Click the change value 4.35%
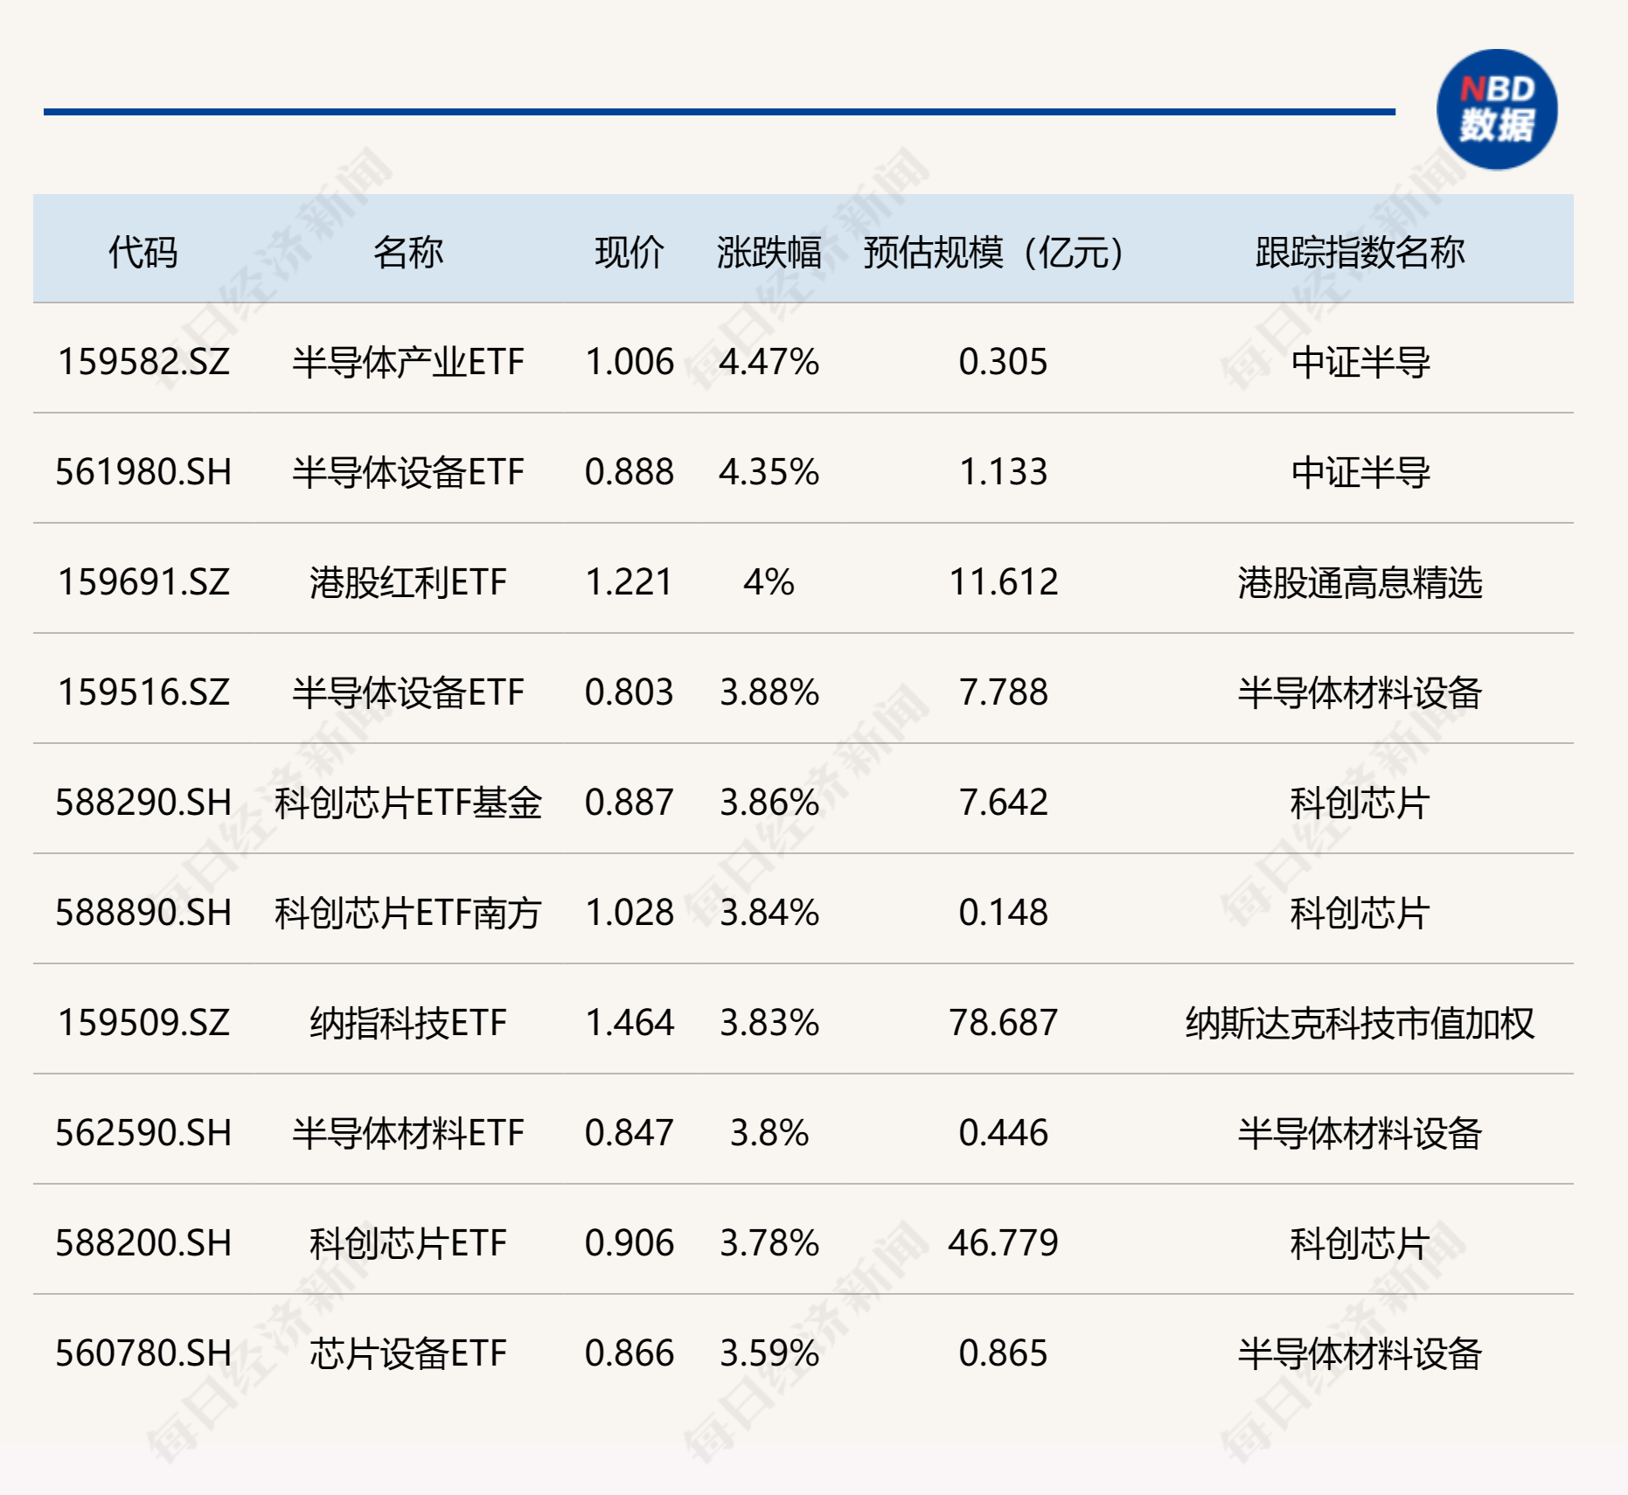1628x1495 pixels. tap(769, 472)
